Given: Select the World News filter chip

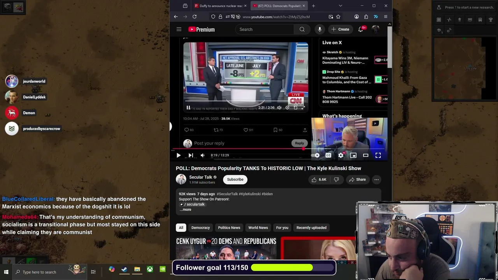Looking at the screenshot, I should (258, 227).
